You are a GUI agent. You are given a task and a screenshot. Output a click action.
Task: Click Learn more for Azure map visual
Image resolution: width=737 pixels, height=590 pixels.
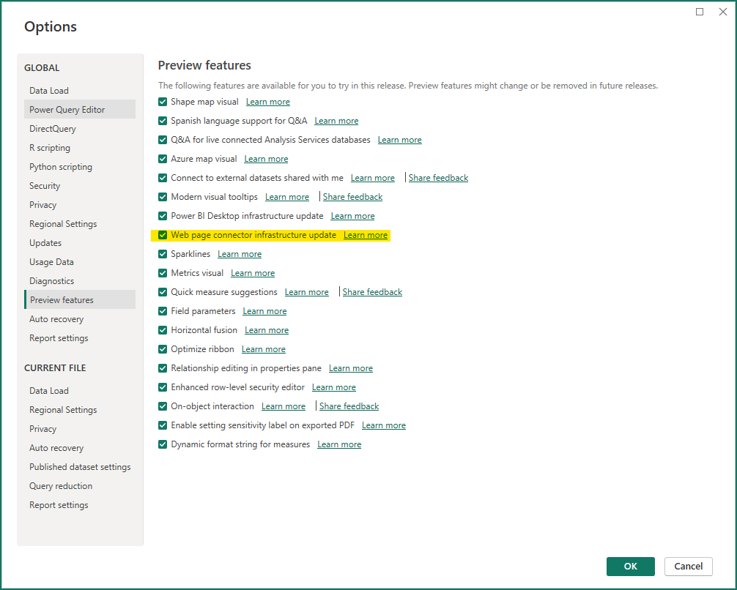pyautogui.click(x=266, y=159)
